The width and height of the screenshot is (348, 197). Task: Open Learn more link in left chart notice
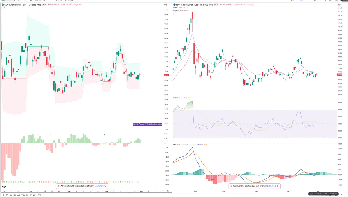[99, 186]
